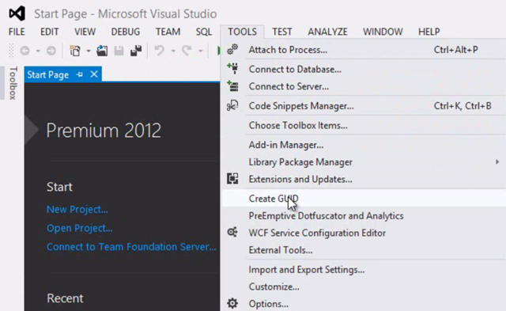Pin the Start Page tab
The image size is (506, 311).
(x=79, y=74)
